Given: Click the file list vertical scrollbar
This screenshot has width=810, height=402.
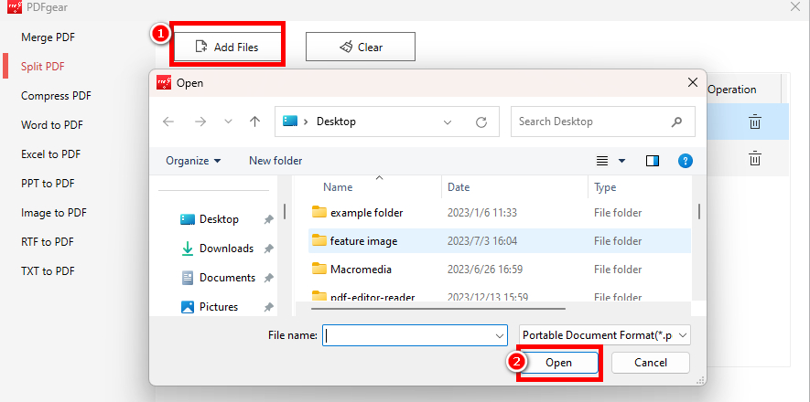Looking at the screenshot, I should click(699, 211).
